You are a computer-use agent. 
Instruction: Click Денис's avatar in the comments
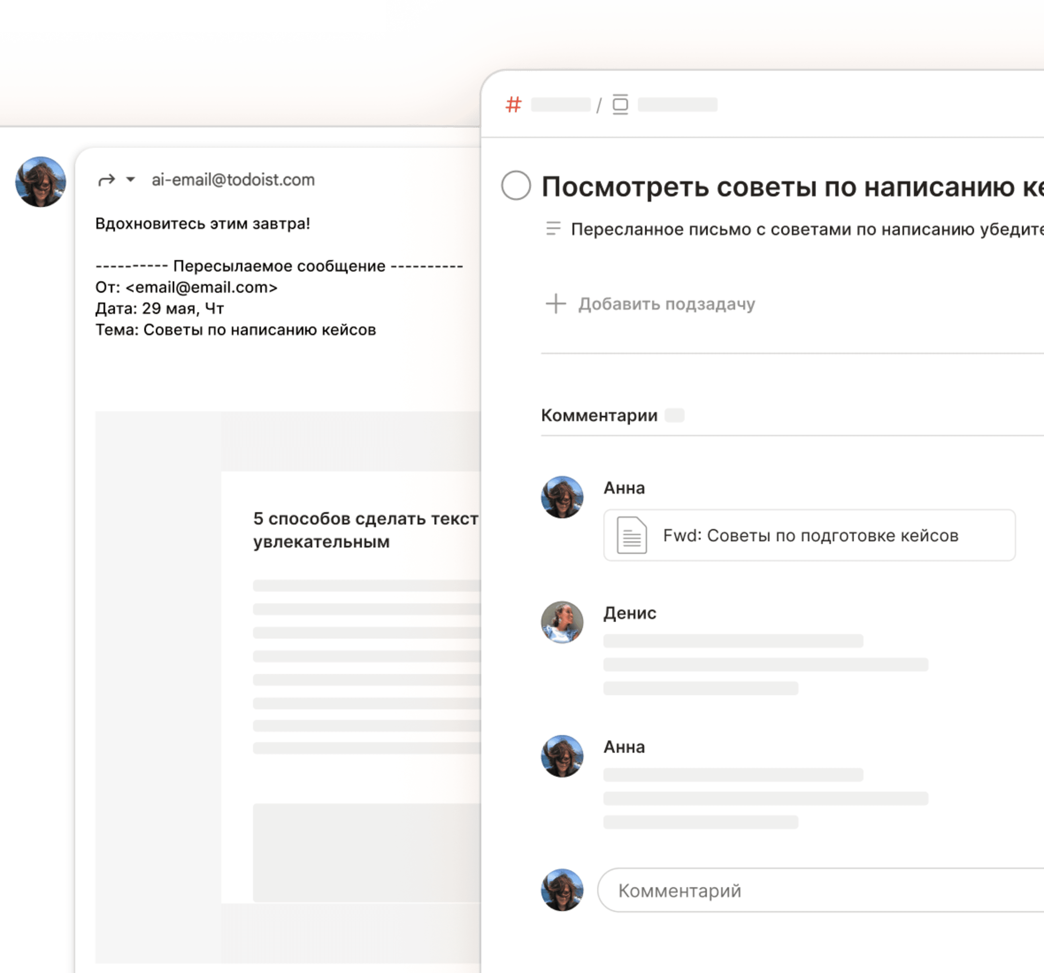click(x=562, y=622)
